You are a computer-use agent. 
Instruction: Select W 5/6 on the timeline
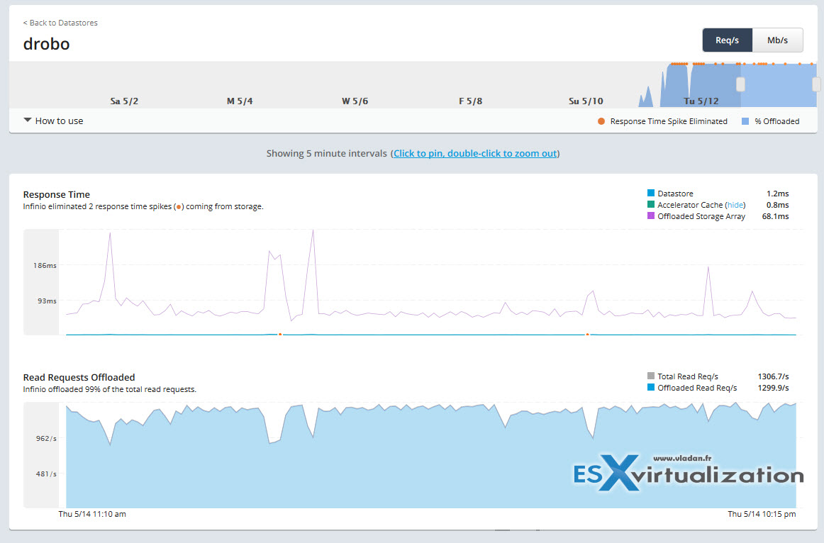pyautogui.click(x=355, y=101)
